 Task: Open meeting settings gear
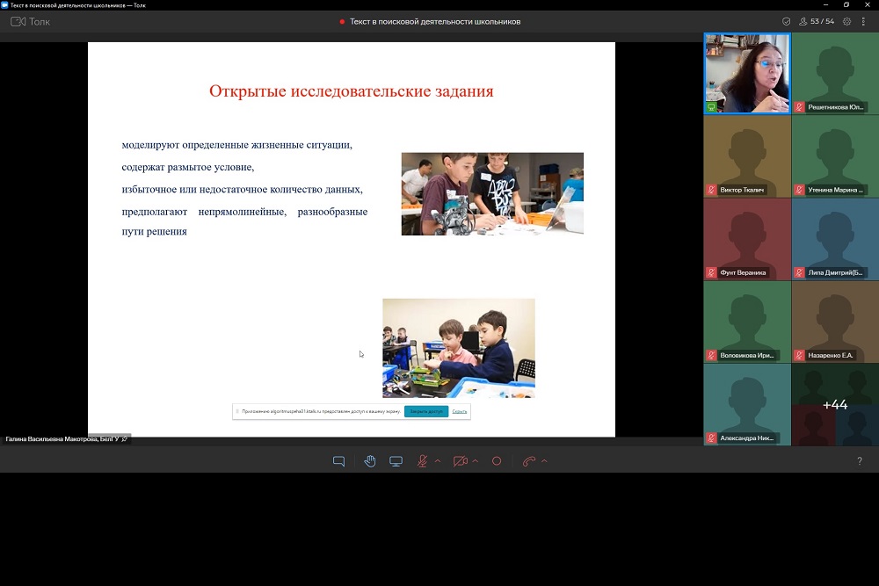[847, 21]
